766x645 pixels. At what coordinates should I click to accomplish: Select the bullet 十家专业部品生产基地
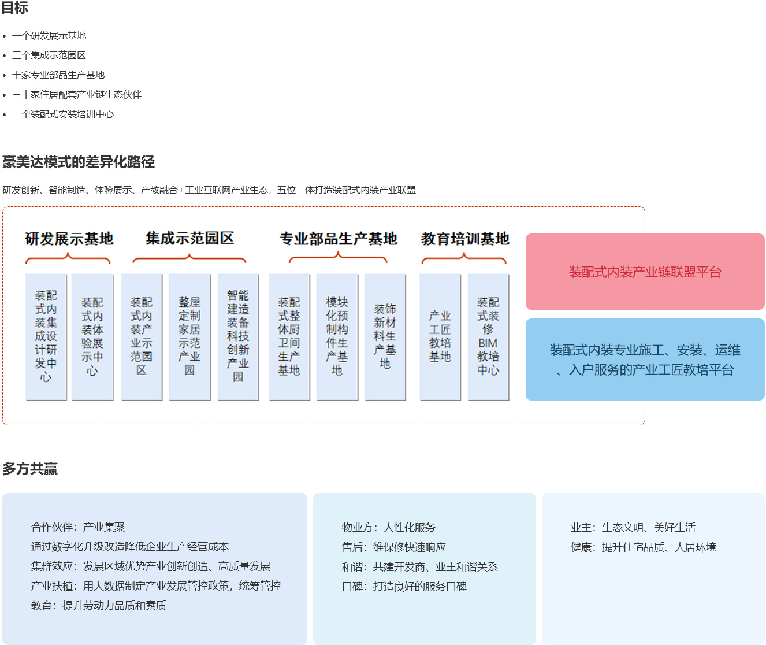[58, 75]
